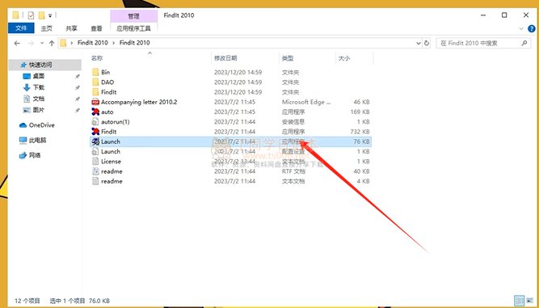539x308 pixels.
Task: Select the FindIt folder icon
Action: tap(95, 92)
